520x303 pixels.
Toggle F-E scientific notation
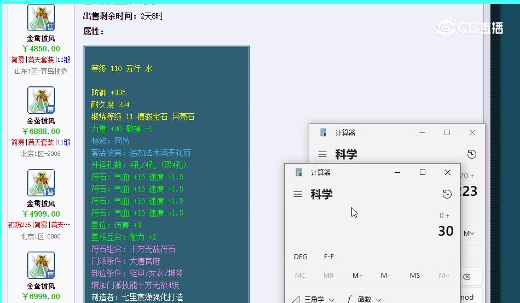328,257
